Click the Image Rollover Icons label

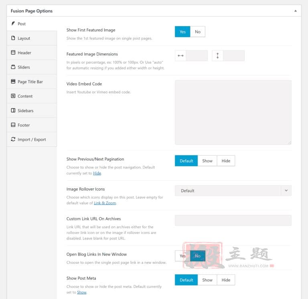pos(85,189)
